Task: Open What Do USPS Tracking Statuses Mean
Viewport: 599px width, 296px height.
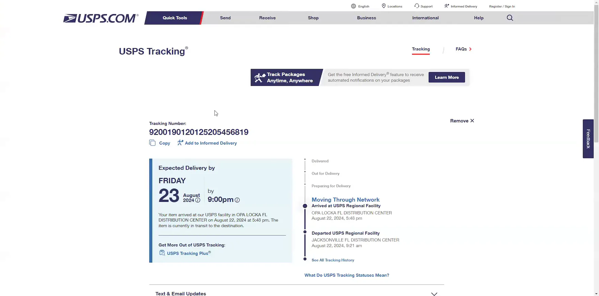Action: [346, 275]
